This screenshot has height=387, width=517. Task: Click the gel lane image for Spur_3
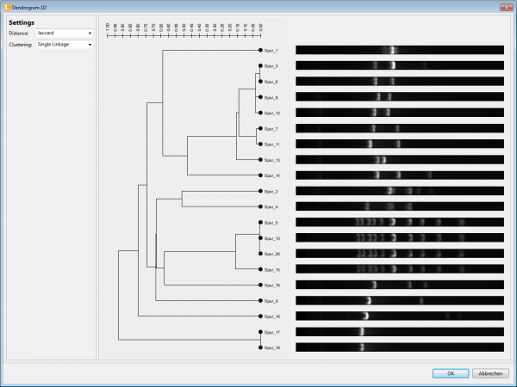[399, 65]
